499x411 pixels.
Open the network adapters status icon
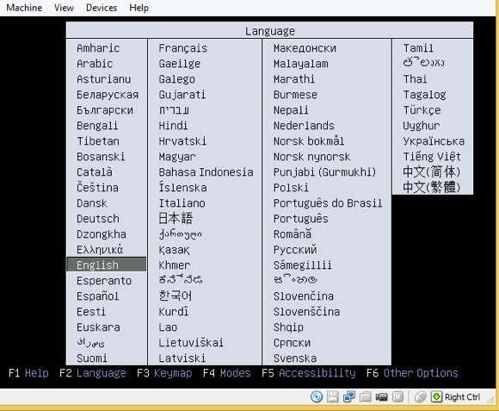click(x=349, y=396)
